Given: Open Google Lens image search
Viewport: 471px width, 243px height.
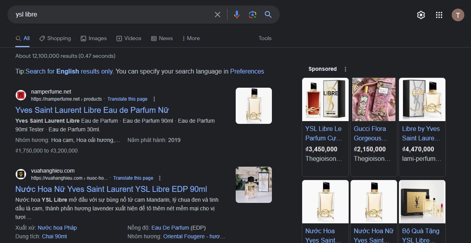Looking at the screenshot, I should (252, 15).
